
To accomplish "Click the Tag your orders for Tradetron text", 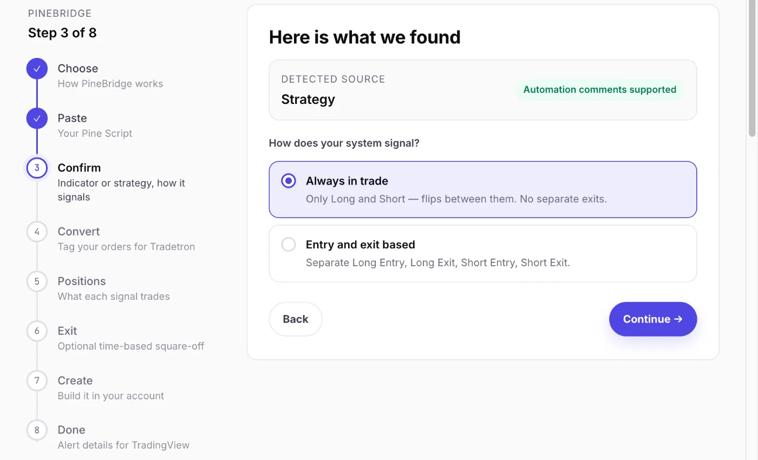I will (126, 247).
